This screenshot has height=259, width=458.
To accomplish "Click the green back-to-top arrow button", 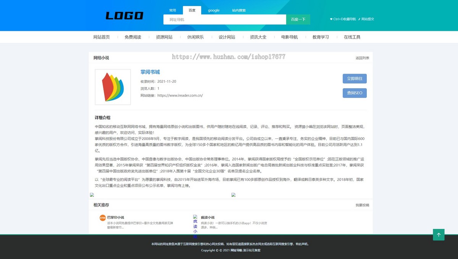I will coord(439,235).
